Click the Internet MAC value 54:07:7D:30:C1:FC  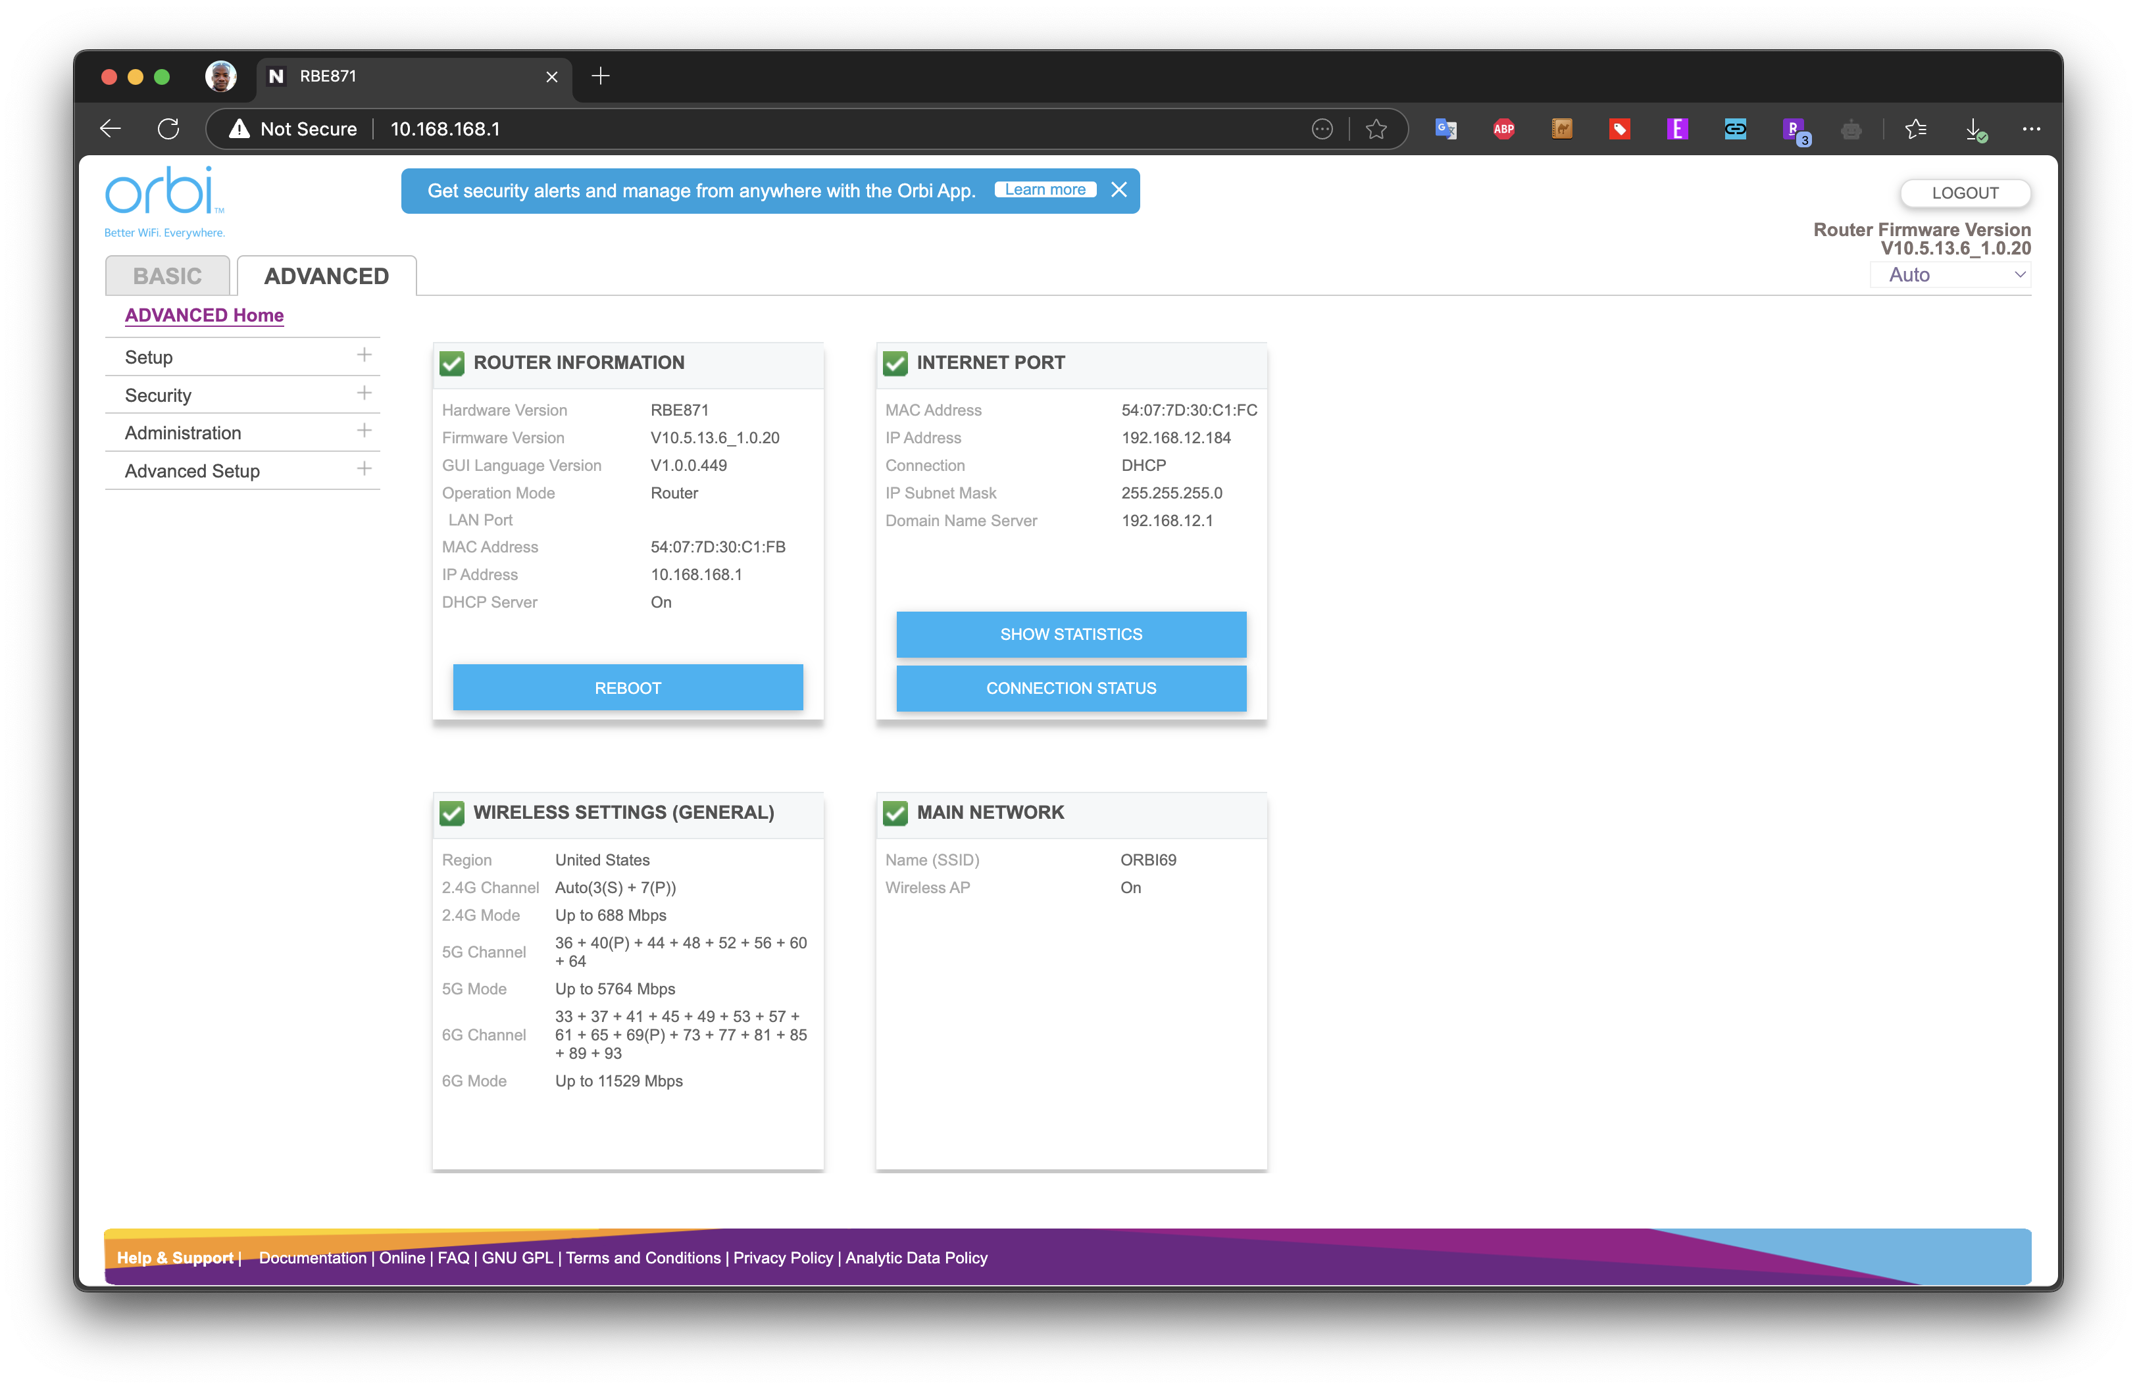1189,410
